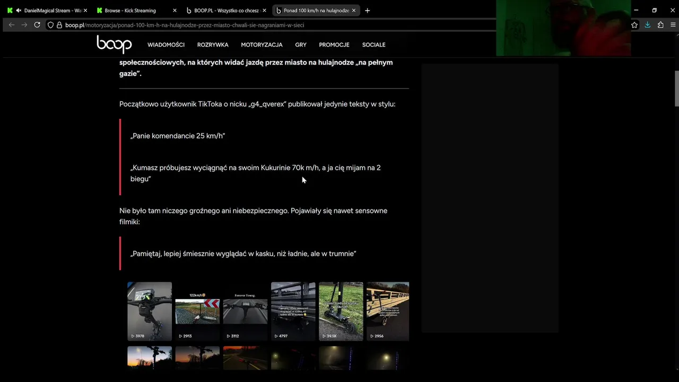Open the ROZRYWKA menu section
Screen dimensions: 679x382
tap(213, 45)
